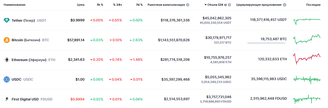Image resolution: width=328 pixels, height=108 pixels.
Task: Sort by Объем (24 ч) column arrow
Action: click(x=205, y=5)
